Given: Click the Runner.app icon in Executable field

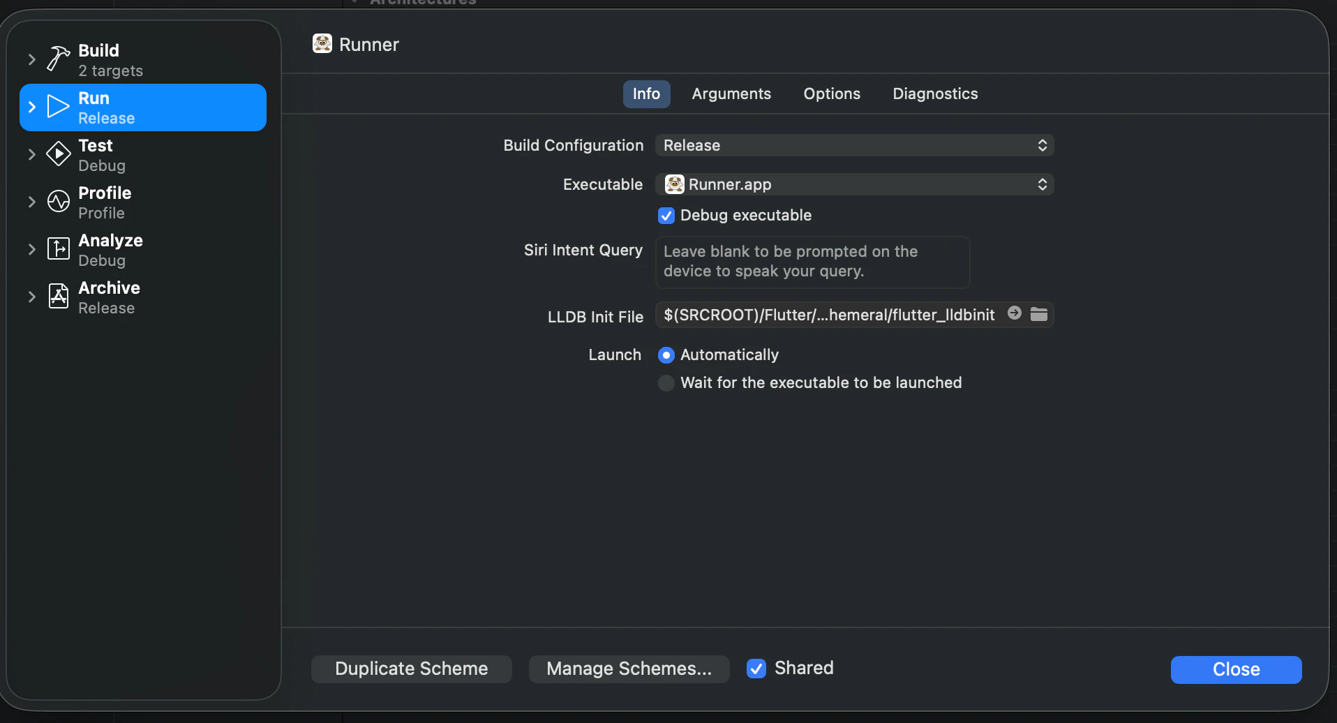Looking at the screenshot, I should [x=674, y=184].
